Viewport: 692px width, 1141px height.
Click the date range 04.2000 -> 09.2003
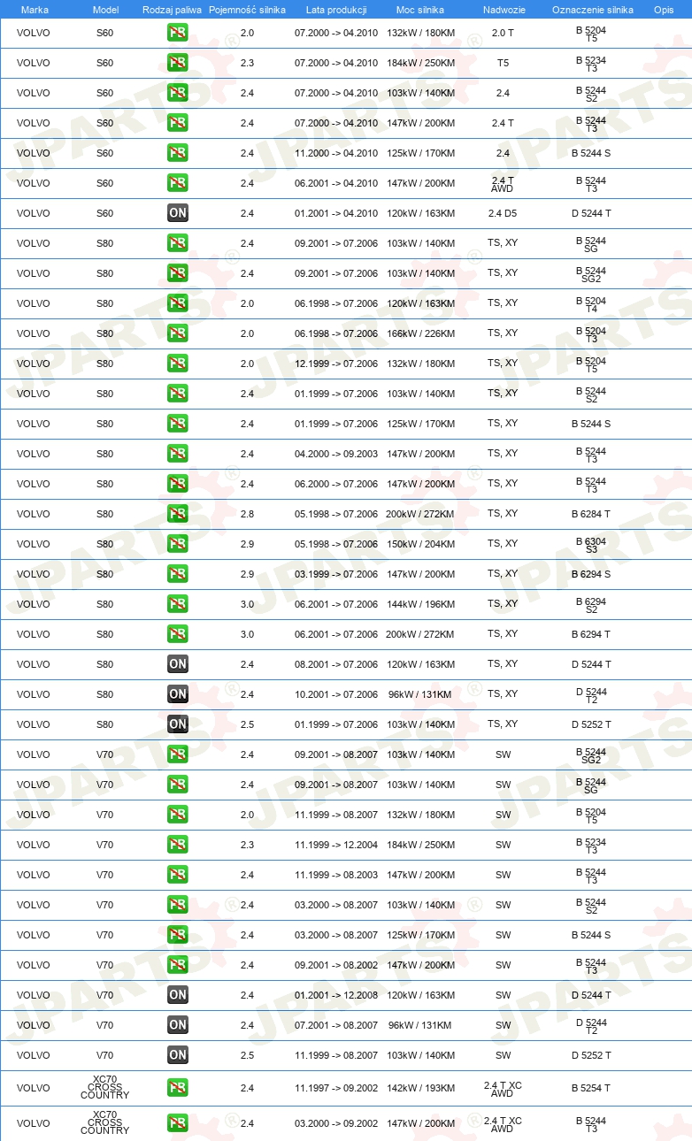tap(336, 455)
